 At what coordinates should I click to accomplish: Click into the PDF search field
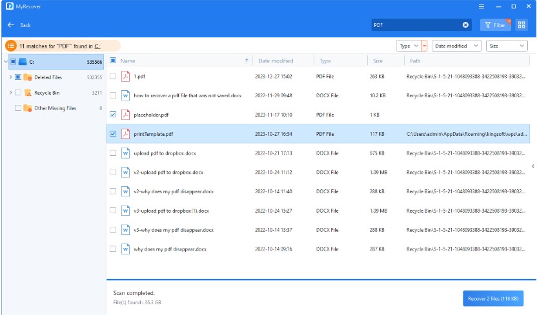pos(415,25)
